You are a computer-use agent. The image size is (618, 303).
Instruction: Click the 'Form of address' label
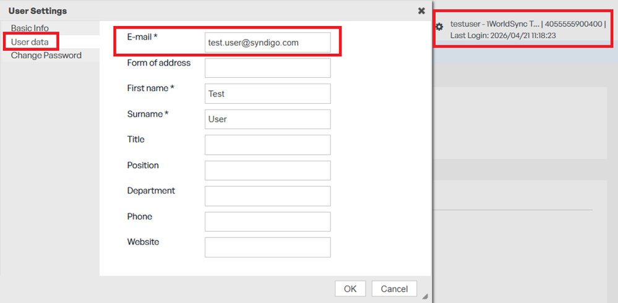pos(159,62)
